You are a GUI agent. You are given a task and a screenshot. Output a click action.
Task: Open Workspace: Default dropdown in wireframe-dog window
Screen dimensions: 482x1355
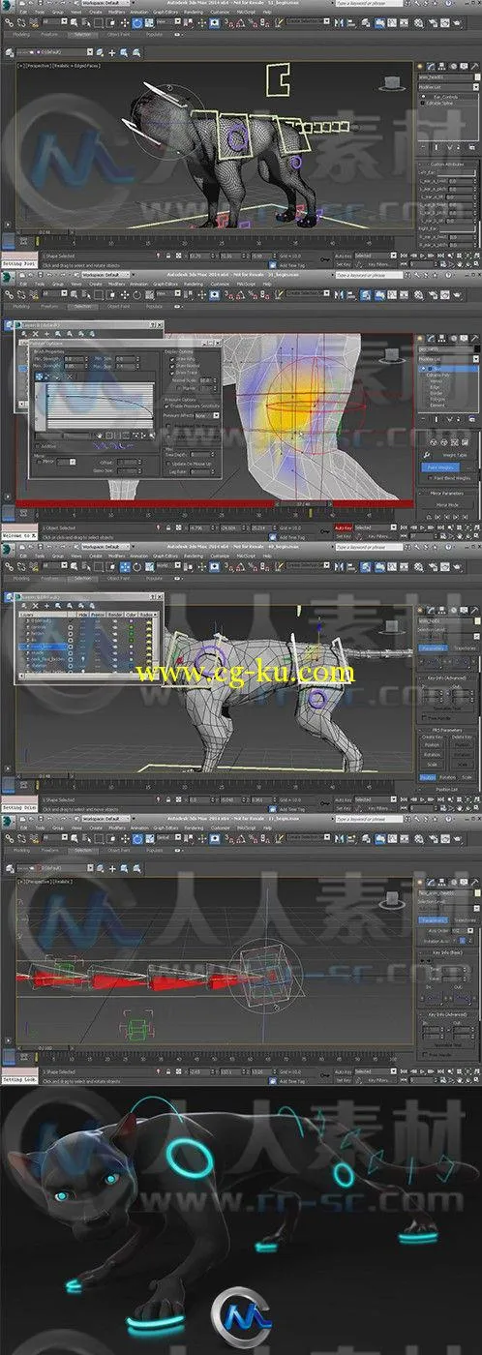104,5
